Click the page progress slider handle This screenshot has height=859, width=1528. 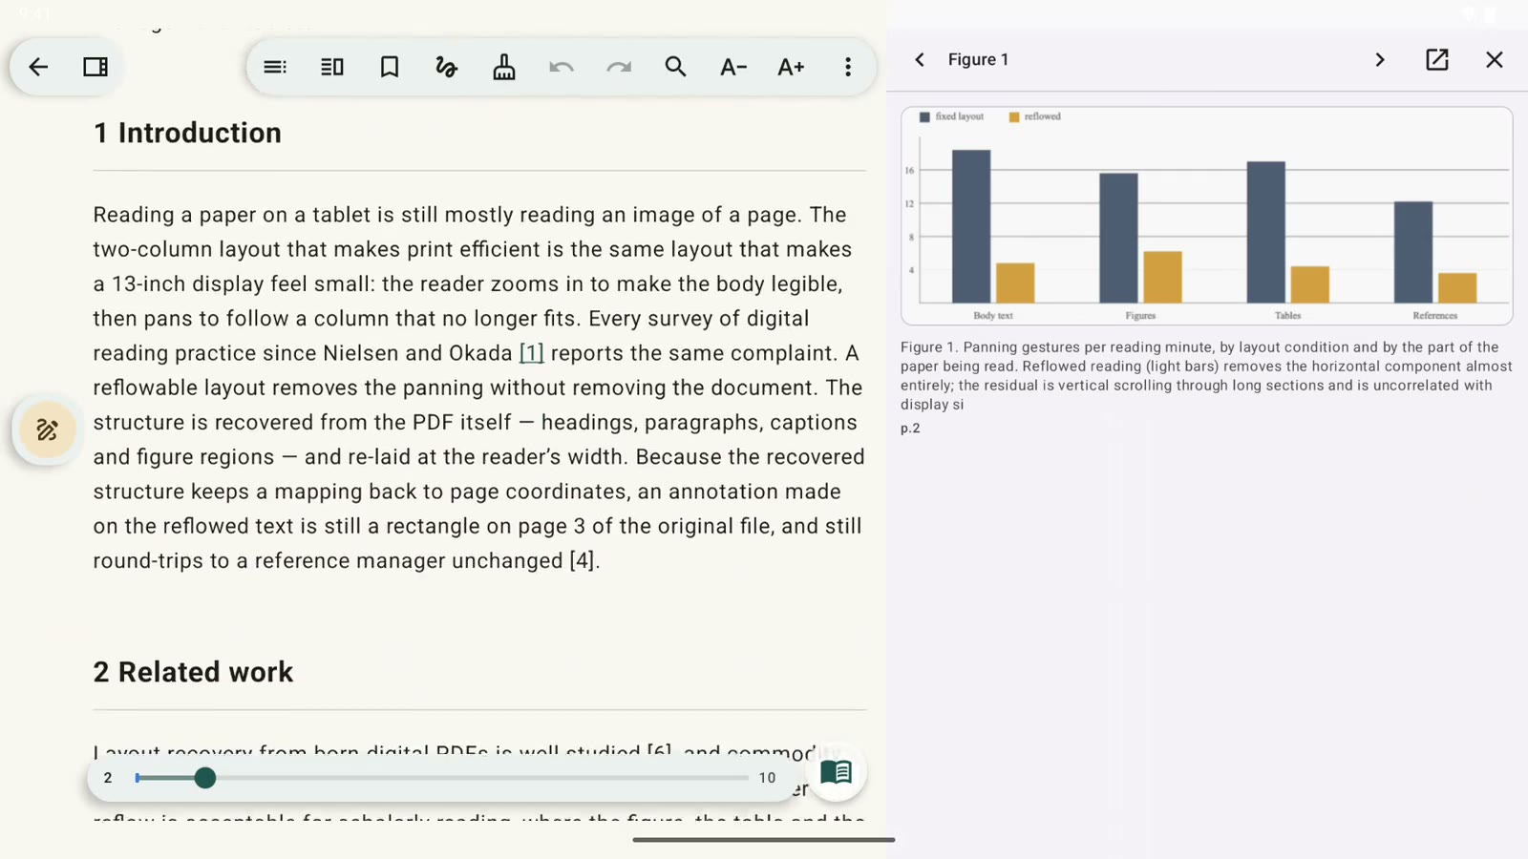pos(204,778)
